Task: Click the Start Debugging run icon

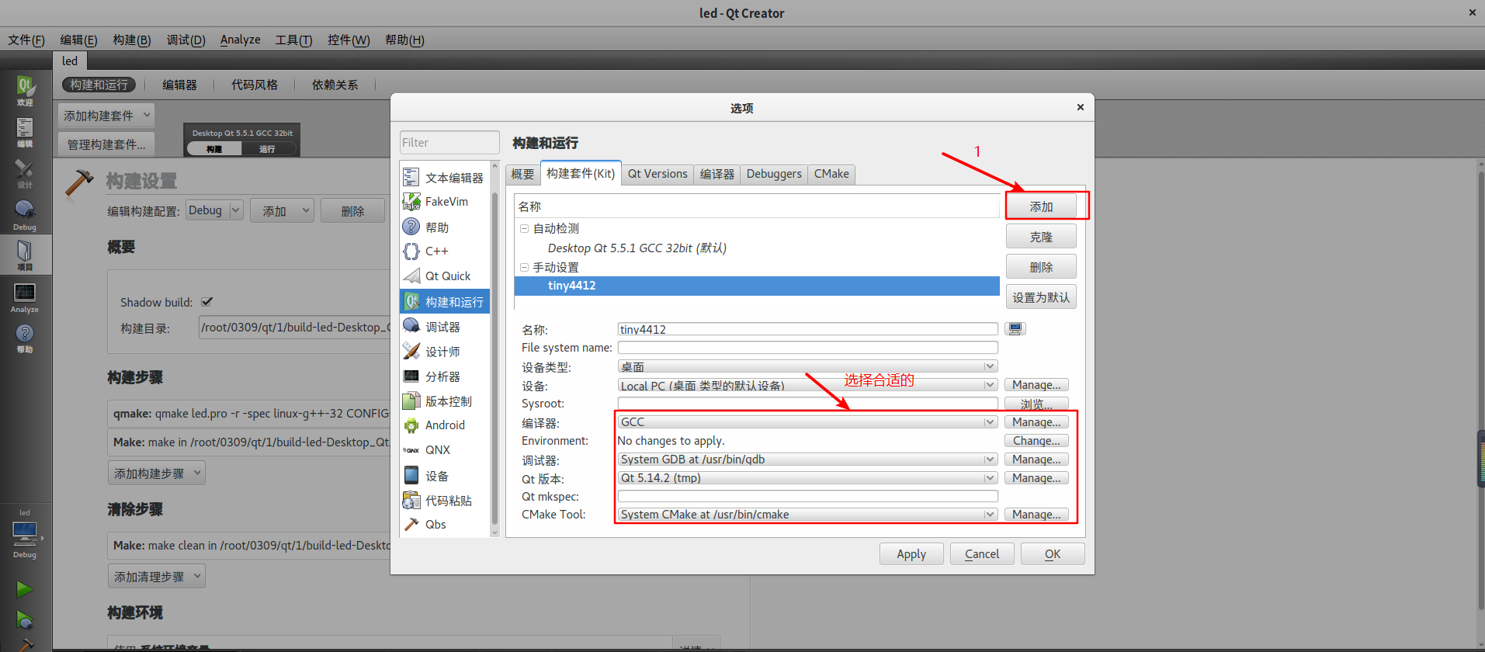Action: tap(25, 620)
